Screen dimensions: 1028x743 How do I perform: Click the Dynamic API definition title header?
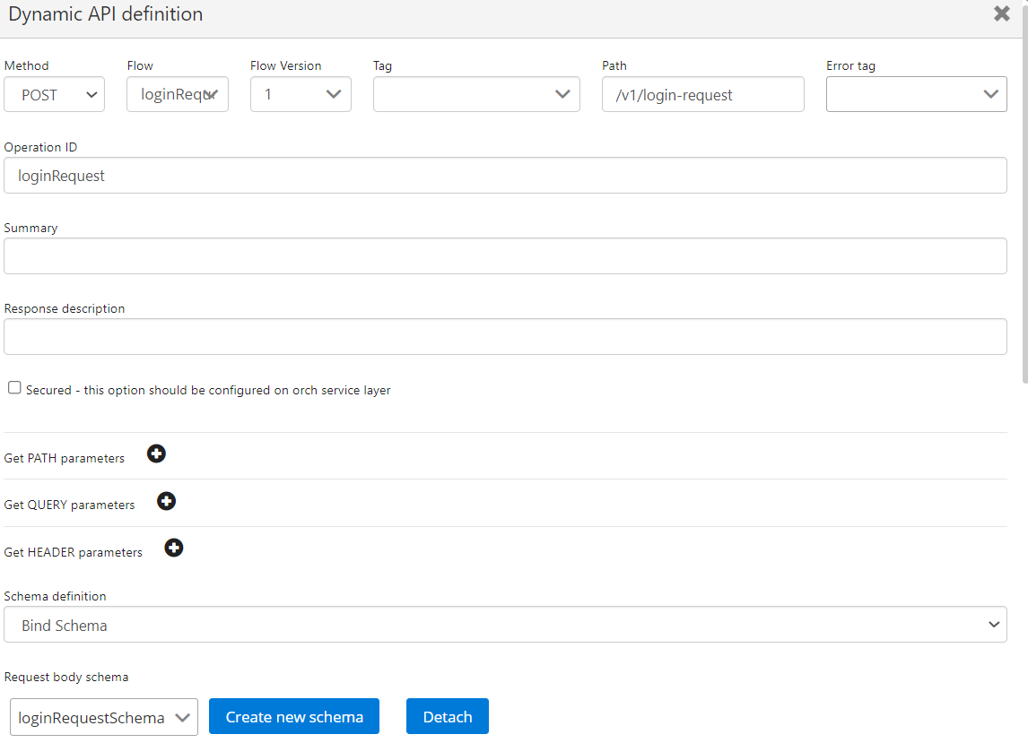click(x=106, y=15)
